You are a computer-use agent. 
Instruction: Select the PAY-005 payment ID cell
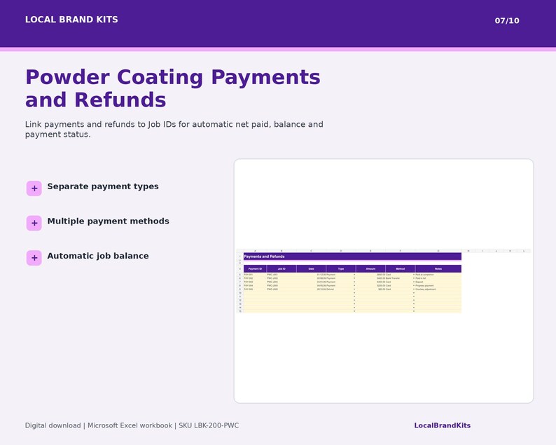(255, 289)
